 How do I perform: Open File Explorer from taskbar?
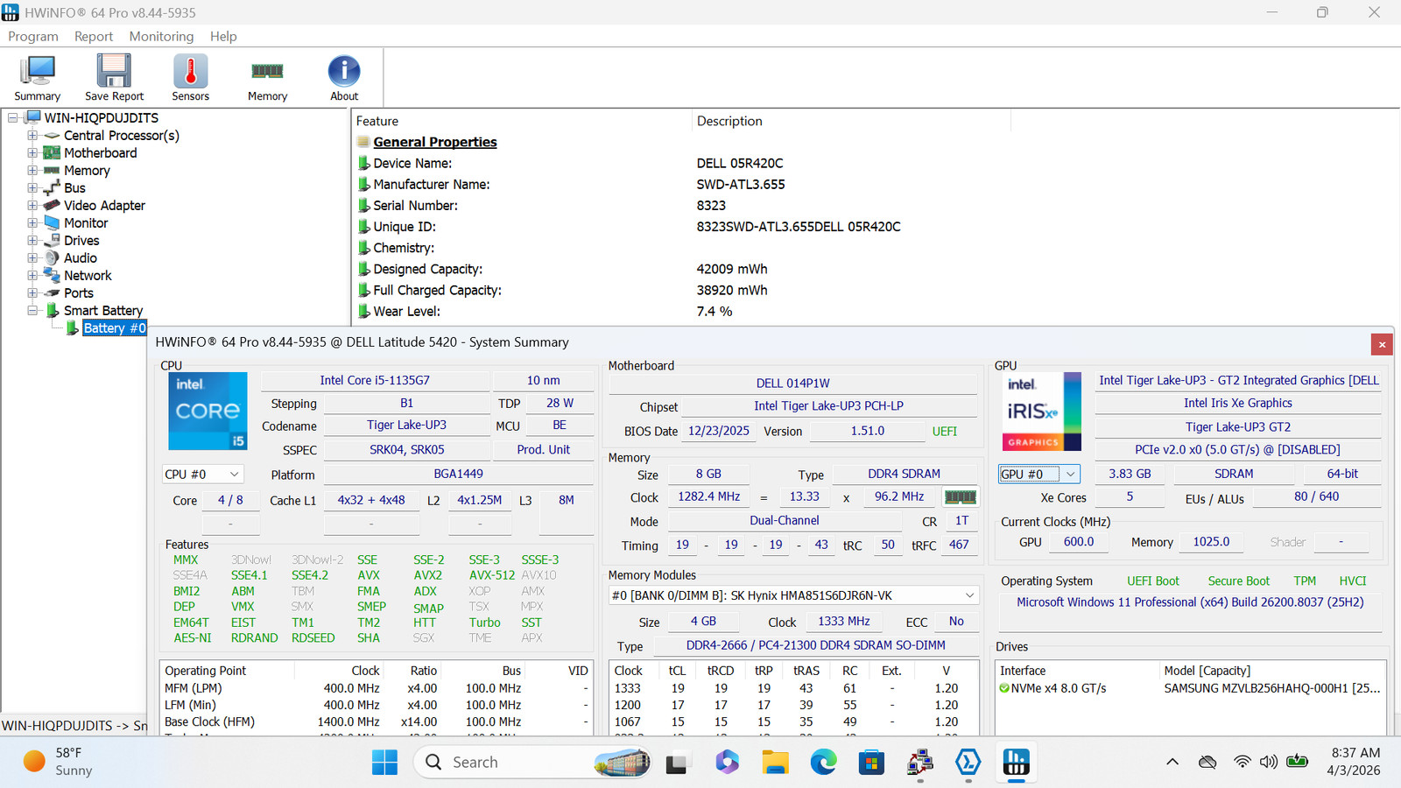coord(775,763)
